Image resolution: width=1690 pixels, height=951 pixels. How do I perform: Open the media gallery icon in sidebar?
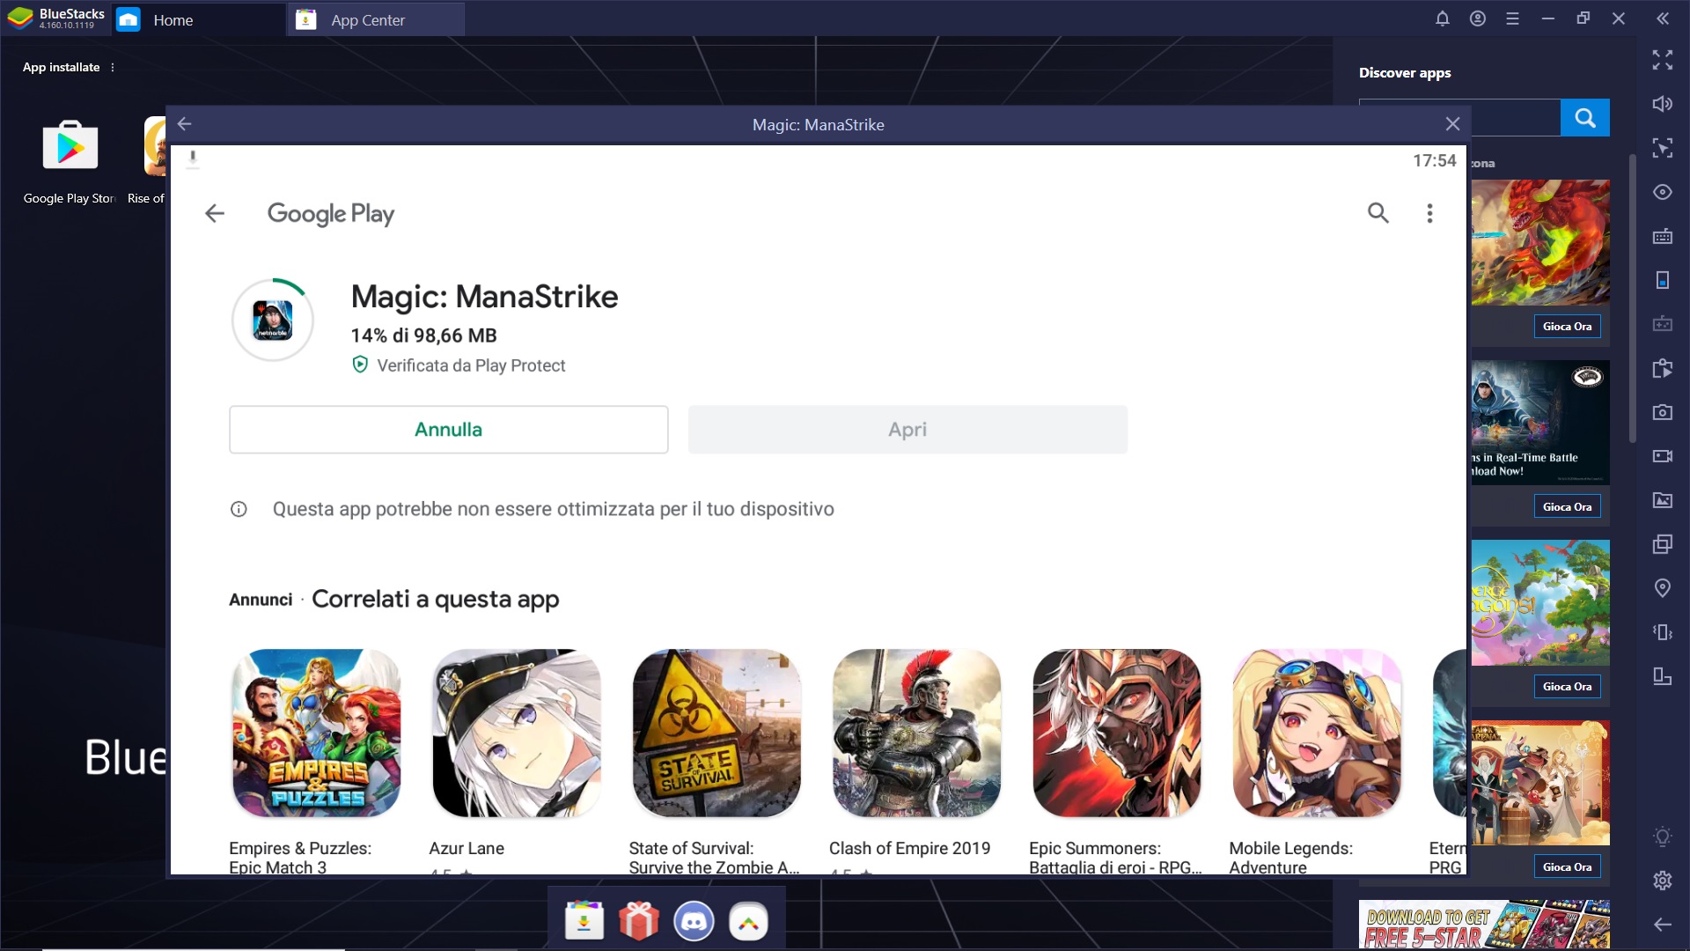(x=1662, y=500)
